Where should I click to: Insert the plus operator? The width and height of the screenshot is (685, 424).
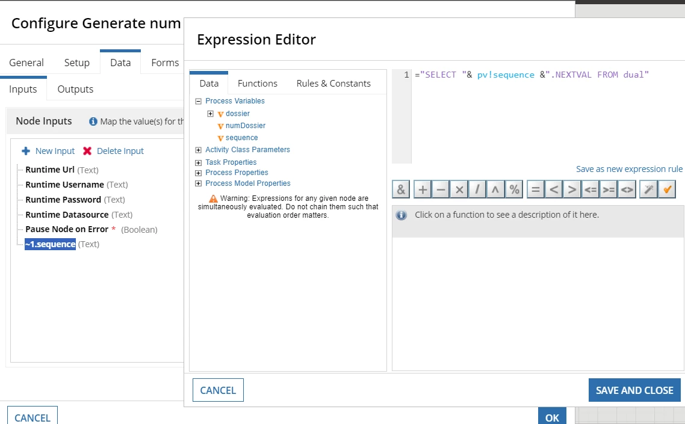[x=423, y=189]
